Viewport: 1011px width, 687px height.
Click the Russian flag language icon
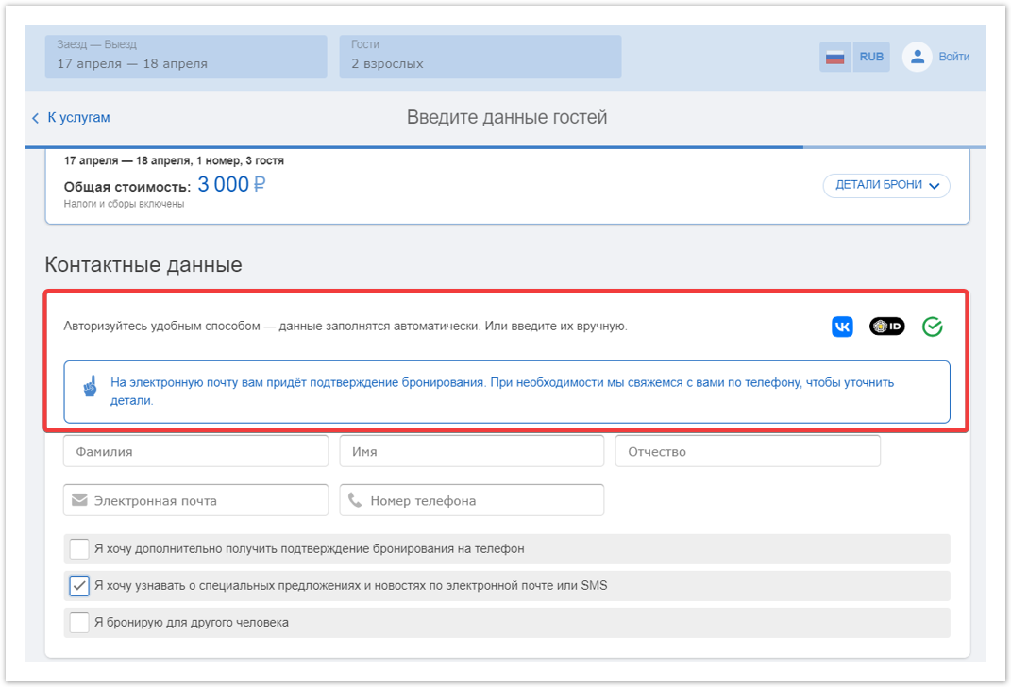click(835, 57)
